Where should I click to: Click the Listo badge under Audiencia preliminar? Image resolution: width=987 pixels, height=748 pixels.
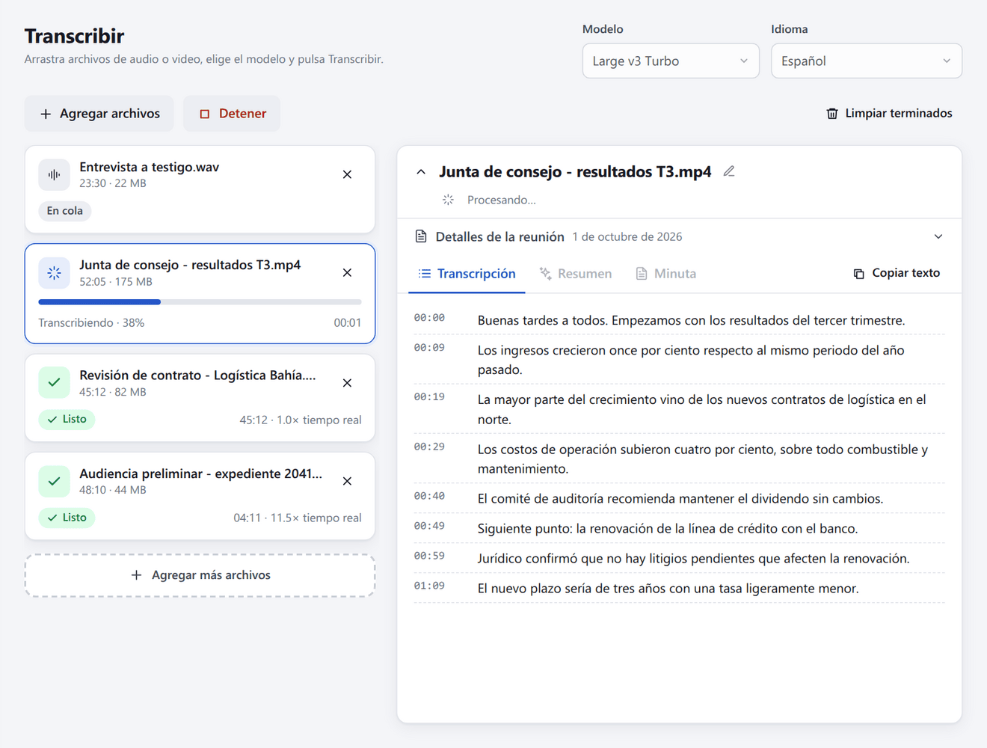[67, 518]
